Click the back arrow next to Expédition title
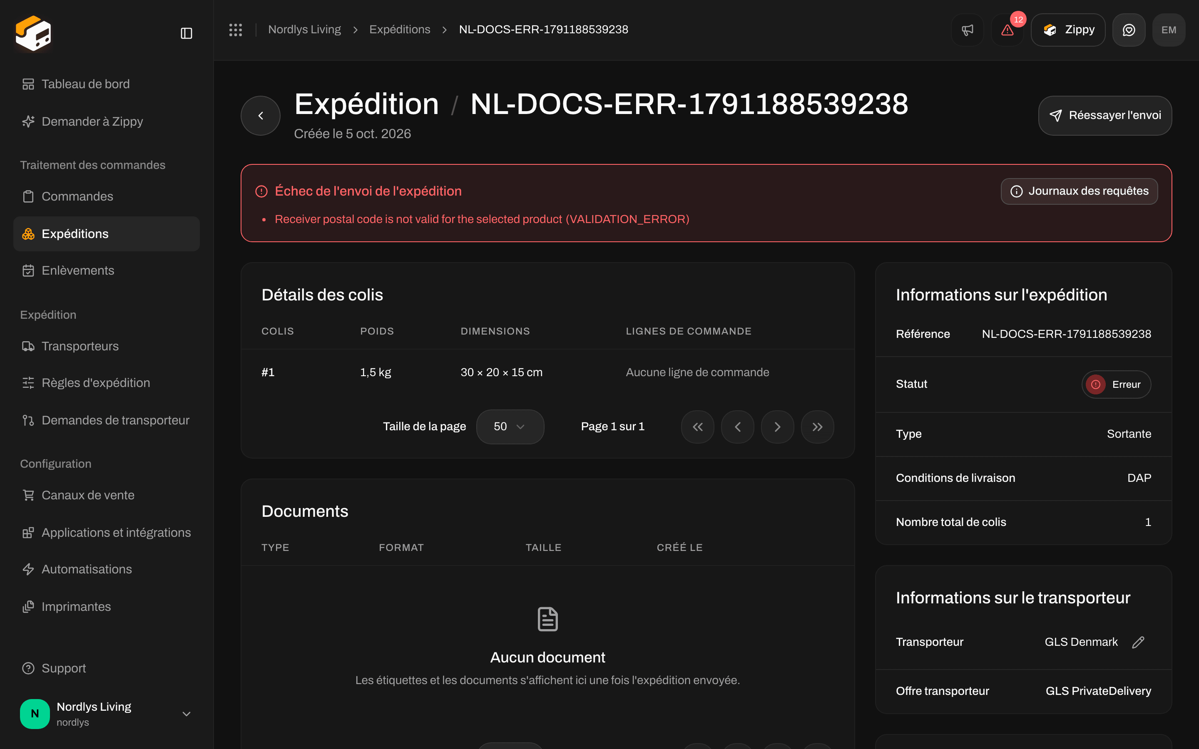 point(261,115)
